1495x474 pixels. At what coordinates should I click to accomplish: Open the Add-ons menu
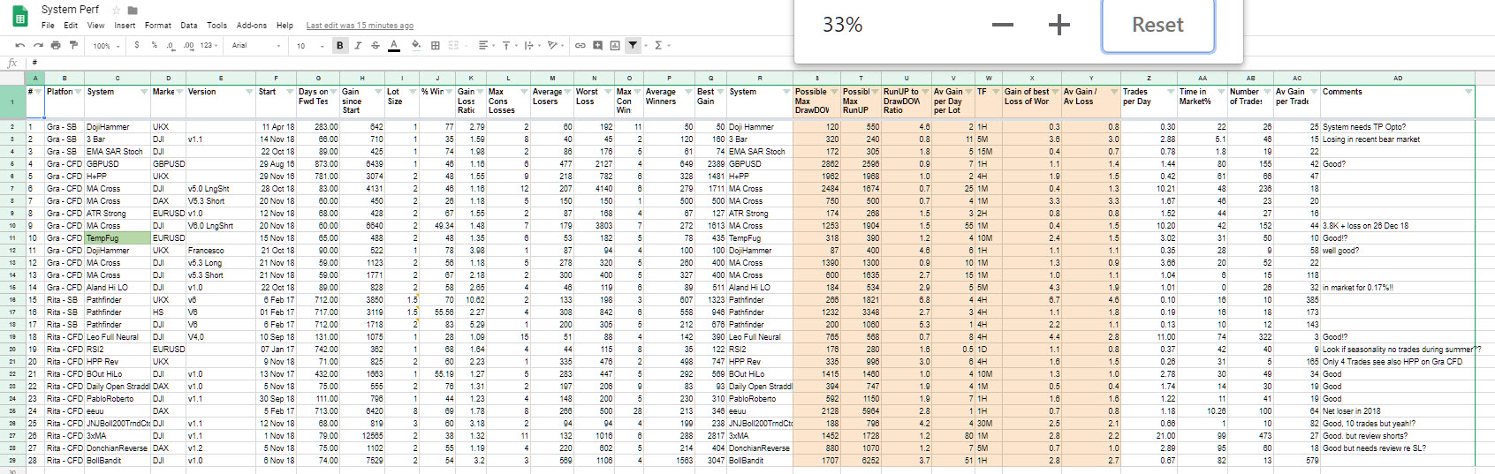[x=252, y=26]
